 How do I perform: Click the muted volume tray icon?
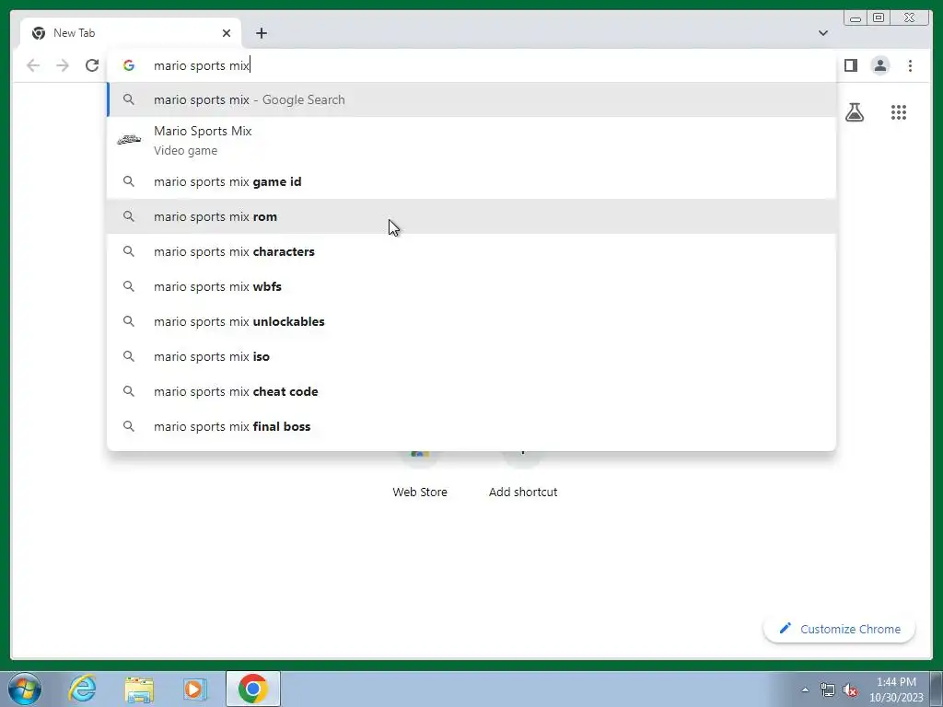click(850, 690)
